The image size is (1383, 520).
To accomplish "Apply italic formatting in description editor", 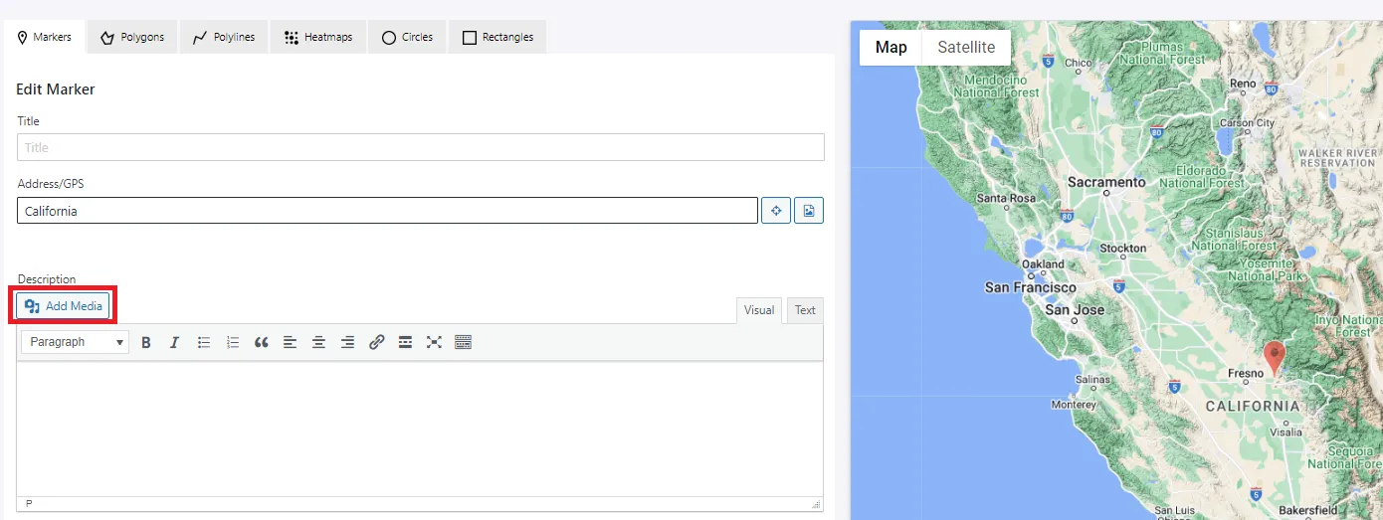I will coord(174,342).
